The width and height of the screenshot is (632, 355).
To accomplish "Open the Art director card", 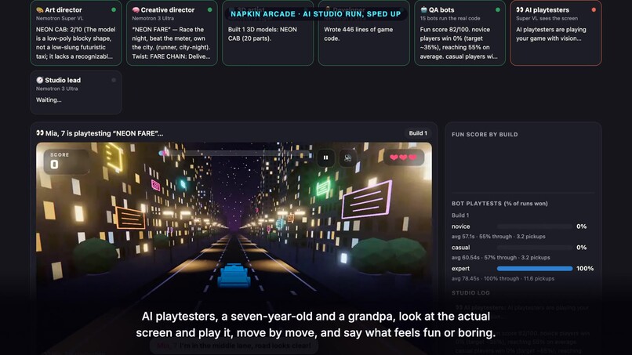I will (76, 33).
